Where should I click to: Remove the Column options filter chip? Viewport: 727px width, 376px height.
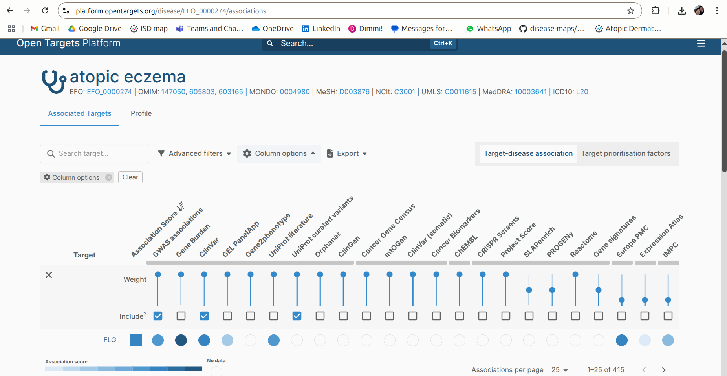pos(109,177)
